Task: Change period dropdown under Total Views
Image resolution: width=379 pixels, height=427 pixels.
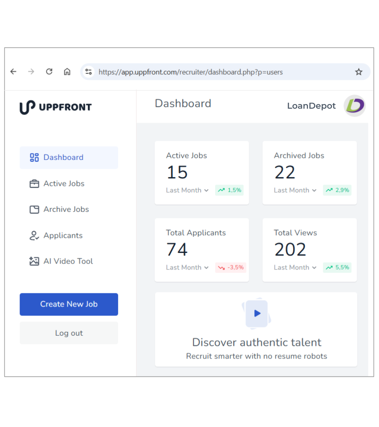Action: (x=295, y=267)
